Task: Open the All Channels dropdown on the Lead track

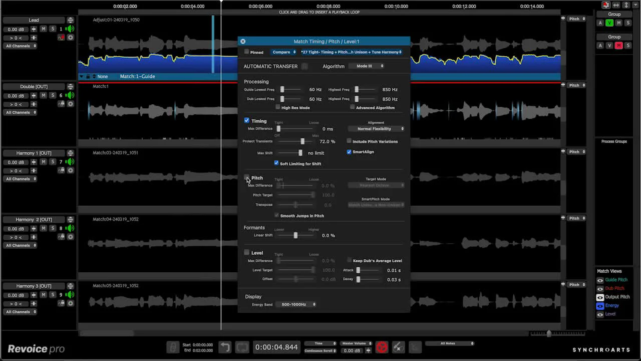Action: [x=20, y=46]
